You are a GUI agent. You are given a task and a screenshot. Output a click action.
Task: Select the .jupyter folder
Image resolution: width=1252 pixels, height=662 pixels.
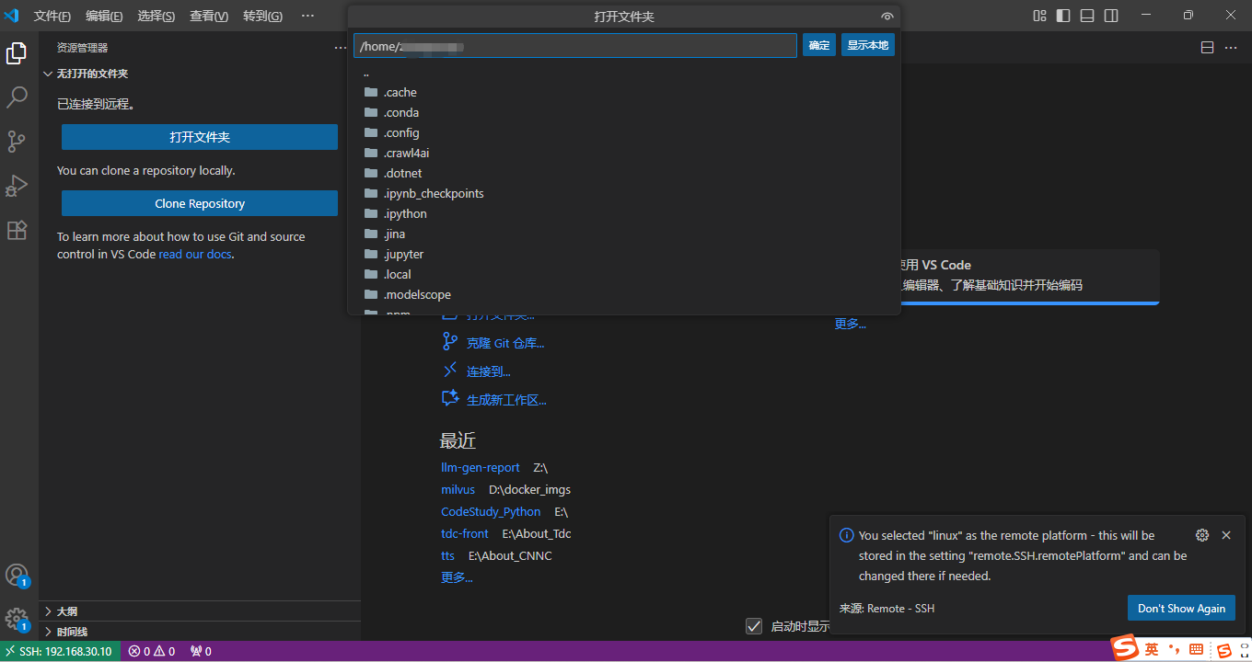pos(624,254)
